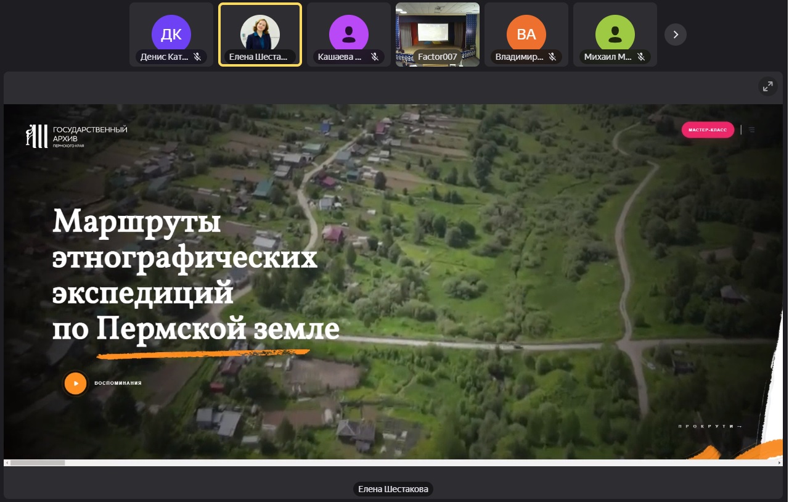Play the Воспоминания video with the orange button
Viewport: 789px width, 502px height.
(x=75, y=383)
